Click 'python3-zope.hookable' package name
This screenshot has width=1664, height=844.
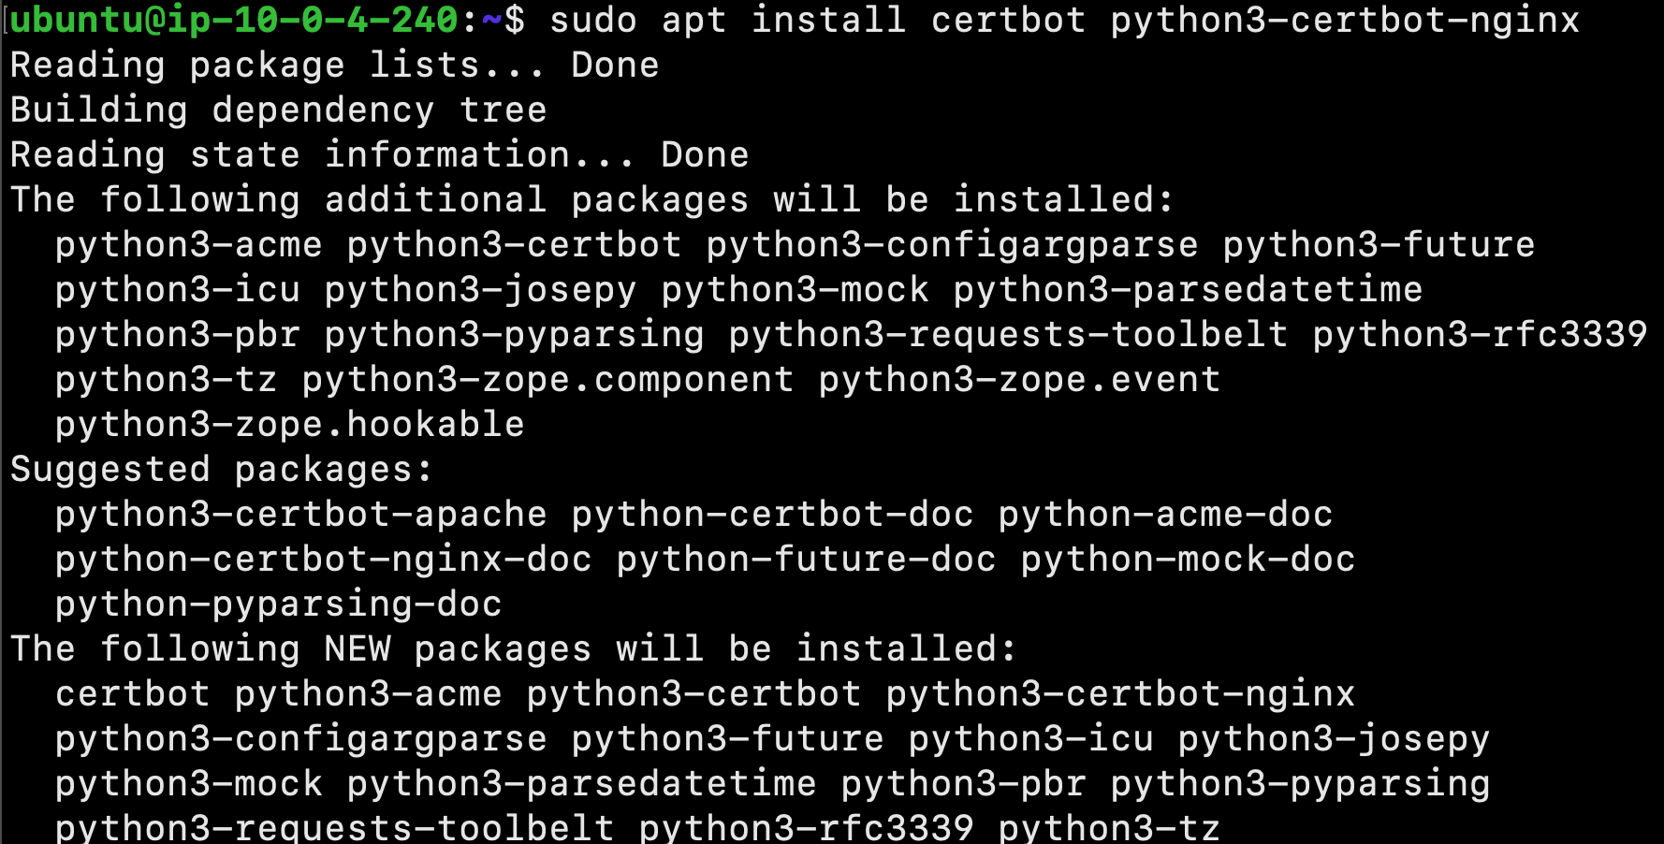pyautogui.click(x=289, y=424)
